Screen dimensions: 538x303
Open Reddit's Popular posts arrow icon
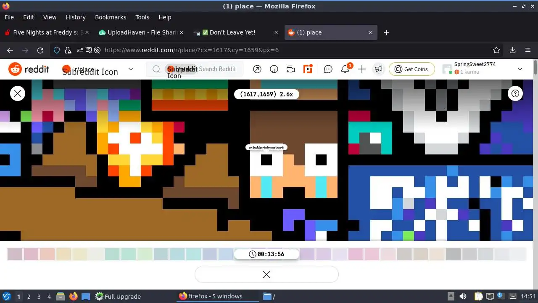click(x=257, y=69)
